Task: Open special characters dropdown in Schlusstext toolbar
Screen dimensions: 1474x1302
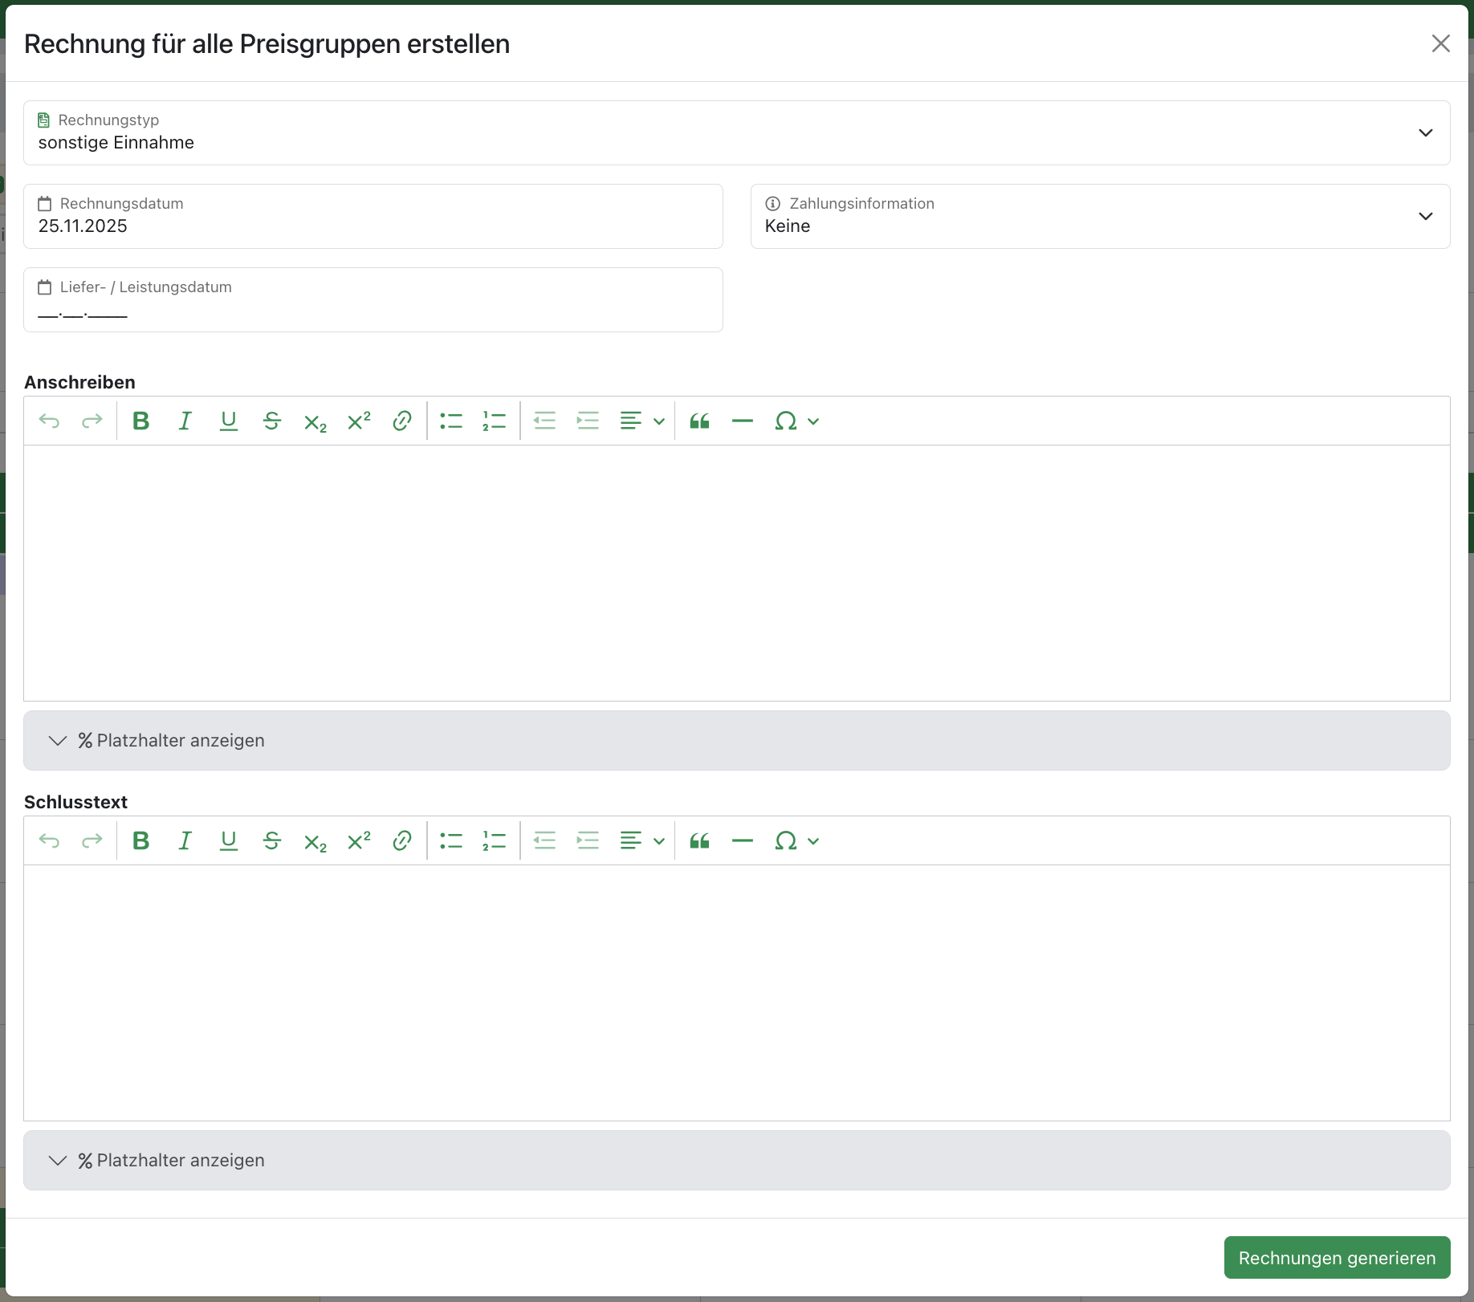Action: click(x=796, y=840)
